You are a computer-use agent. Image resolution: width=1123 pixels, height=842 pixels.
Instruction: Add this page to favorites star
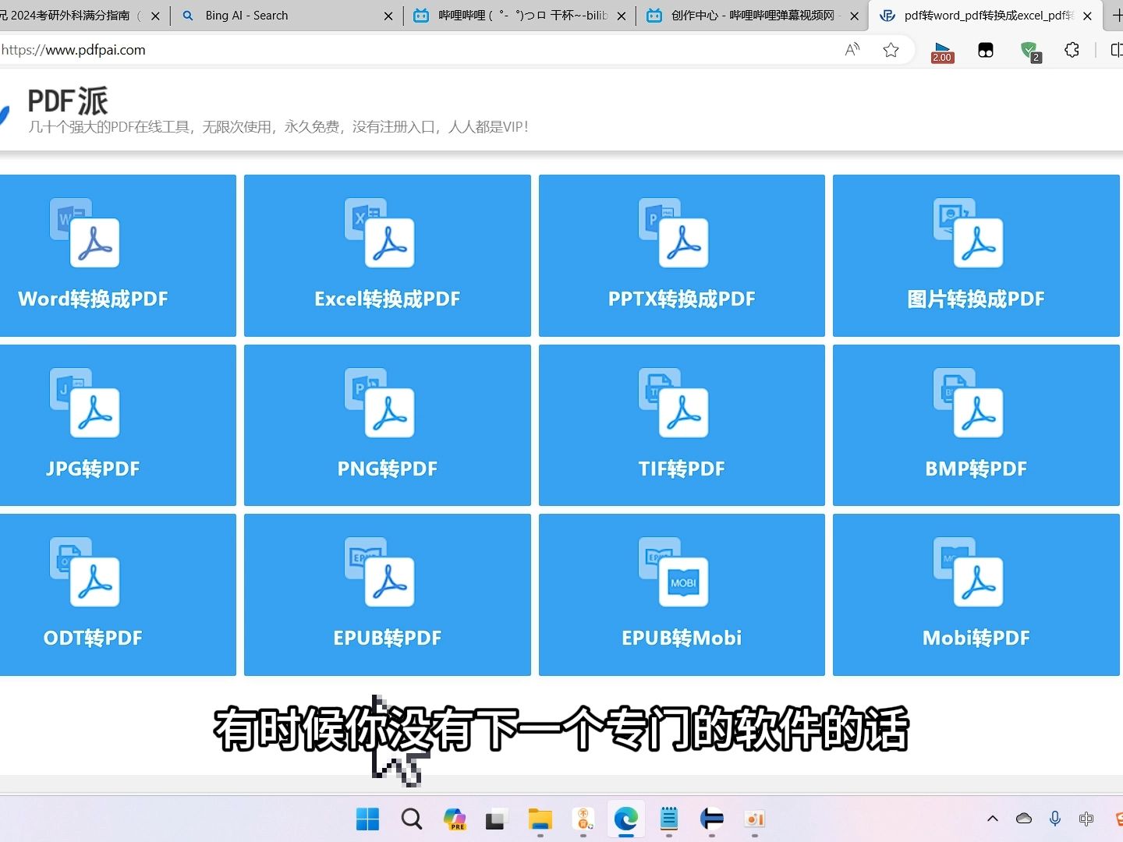891,50
